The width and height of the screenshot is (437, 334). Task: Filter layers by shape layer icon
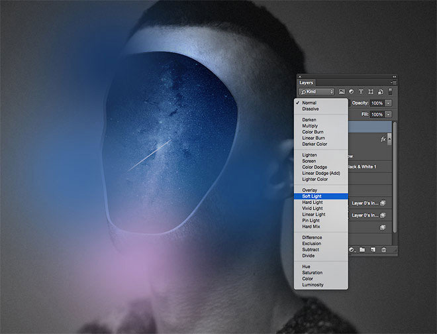pyautogui.click(x=371, y=91)
